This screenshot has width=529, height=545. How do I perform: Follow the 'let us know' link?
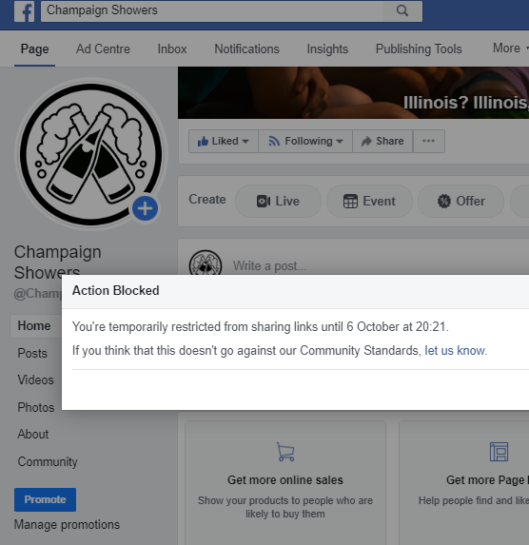[455, 351]
